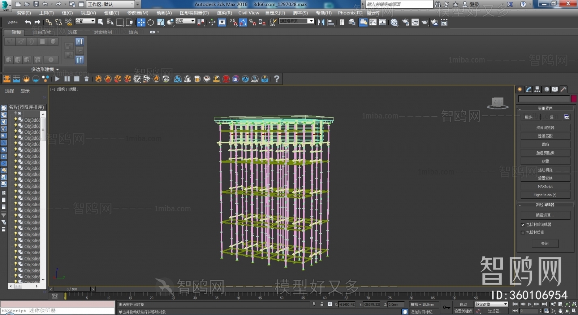Viewport: 578px width, 315px height.
Task: Select the Move transform tool
Action: click(x=141, y=22)
